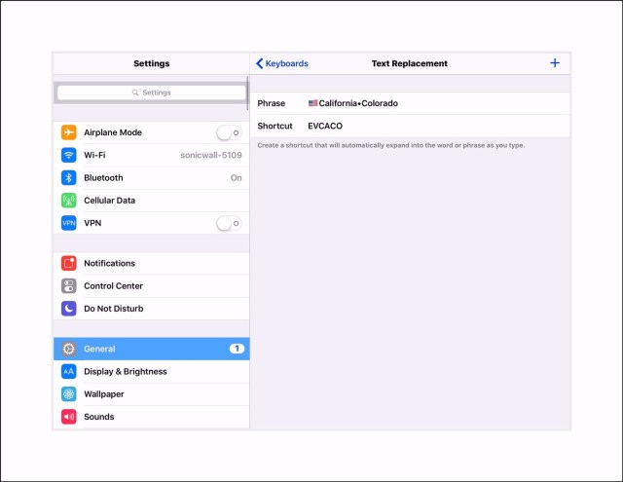Viewport: 623px width, 482px height.
Task: Click the shortcut description help text
Action: [391, 145]
